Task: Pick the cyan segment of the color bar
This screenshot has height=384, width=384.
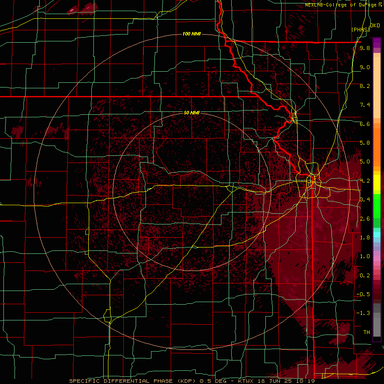Action: 377,235
